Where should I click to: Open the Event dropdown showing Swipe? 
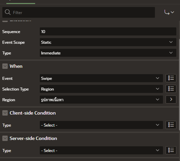(101, 78)
